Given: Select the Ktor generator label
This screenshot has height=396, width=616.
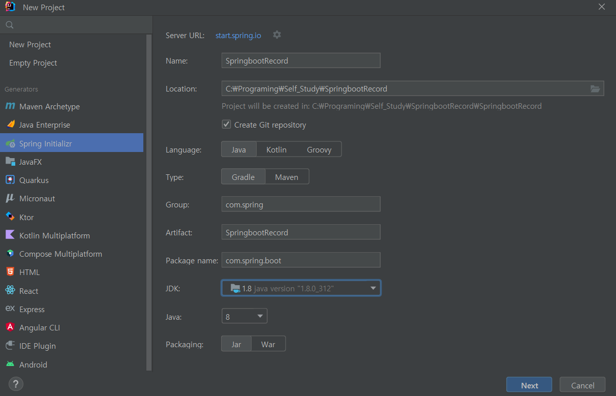Looking at the screenshot, I should pyautogui.click(x=26, y=217).
